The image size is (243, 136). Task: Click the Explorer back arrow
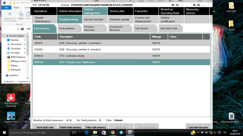tap(5, 29)
